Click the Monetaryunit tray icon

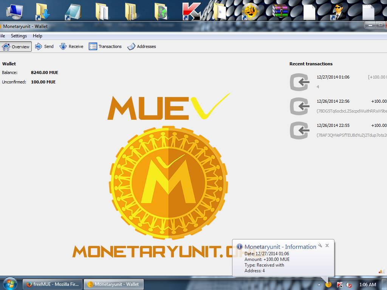[x=328, y=285]
